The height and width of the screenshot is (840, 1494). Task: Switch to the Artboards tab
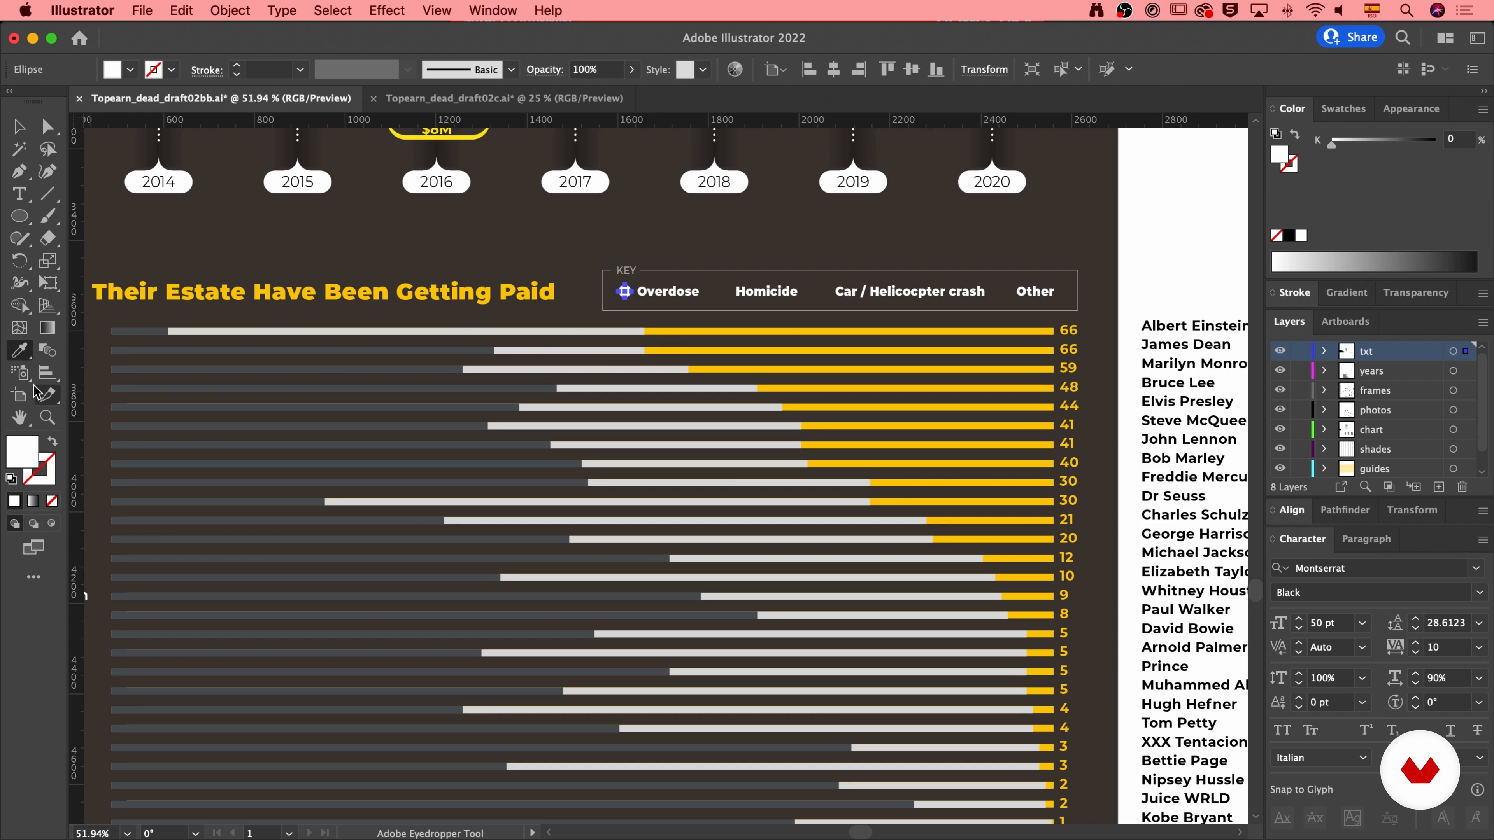point(1345,321)
